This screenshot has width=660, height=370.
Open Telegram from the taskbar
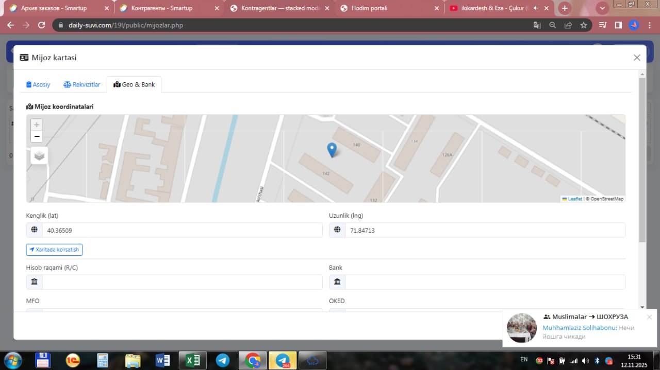[223, 360]
